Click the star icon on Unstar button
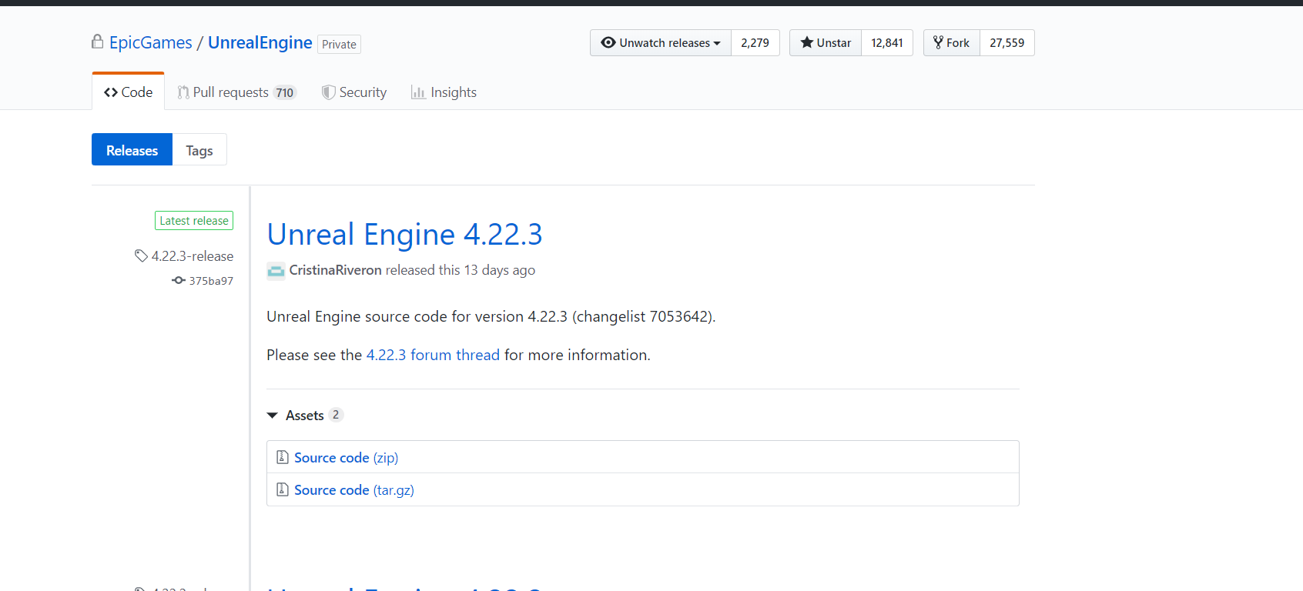Viewport: 1303px width, 591px height. (x=806, y=42)
